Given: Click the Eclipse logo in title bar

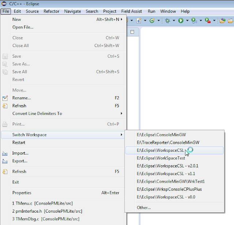Looking at the screenshot, I should (x=4, y=4).
